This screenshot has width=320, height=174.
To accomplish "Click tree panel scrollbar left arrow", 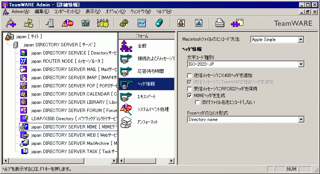I will (6, 161).
